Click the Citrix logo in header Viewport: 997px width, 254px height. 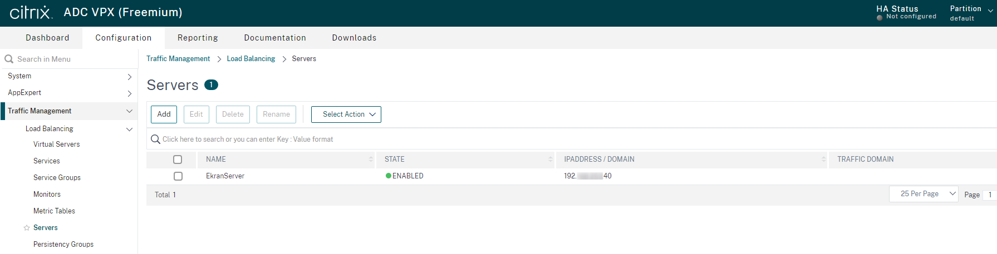[31, 12]
